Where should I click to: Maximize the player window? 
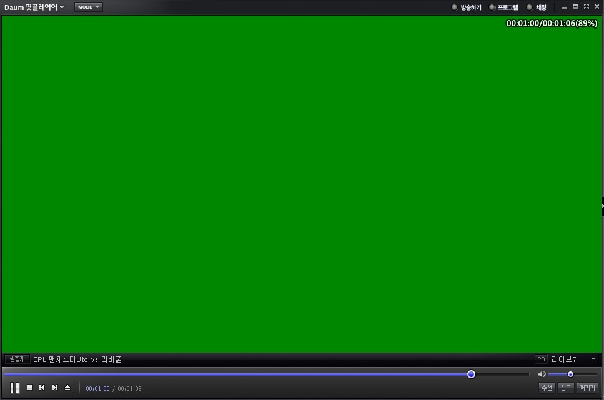(x=575, y=6)
